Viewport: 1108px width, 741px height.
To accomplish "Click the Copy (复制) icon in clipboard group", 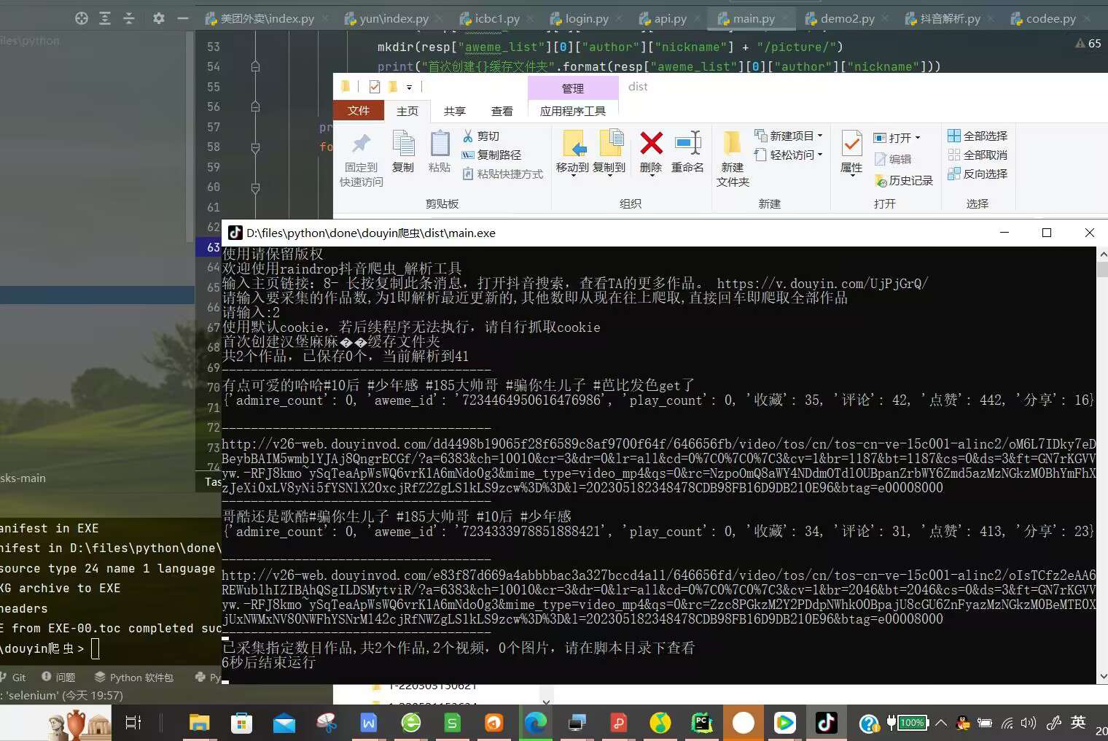I will (403, 144).
